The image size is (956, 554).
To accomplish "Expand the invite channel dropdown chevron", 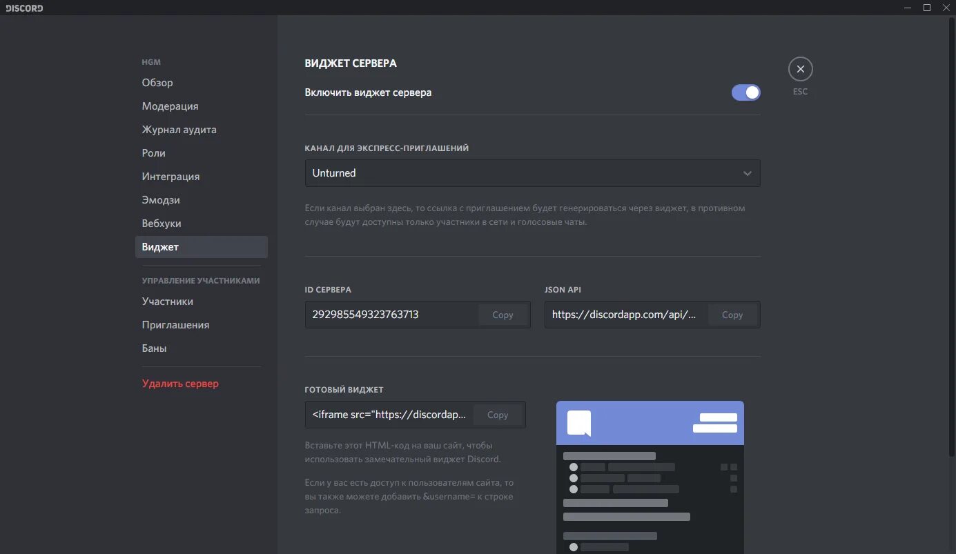I will pos(747,173).
